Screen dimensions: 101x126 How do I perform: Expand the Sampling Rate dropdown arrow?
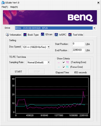point(49,62)
